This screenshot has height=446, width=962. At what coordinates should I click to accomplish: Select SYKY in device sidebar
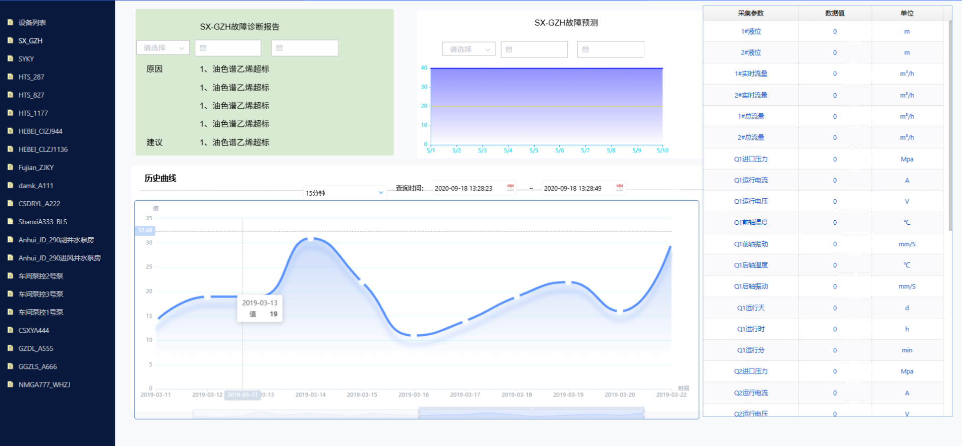[26, 59]
